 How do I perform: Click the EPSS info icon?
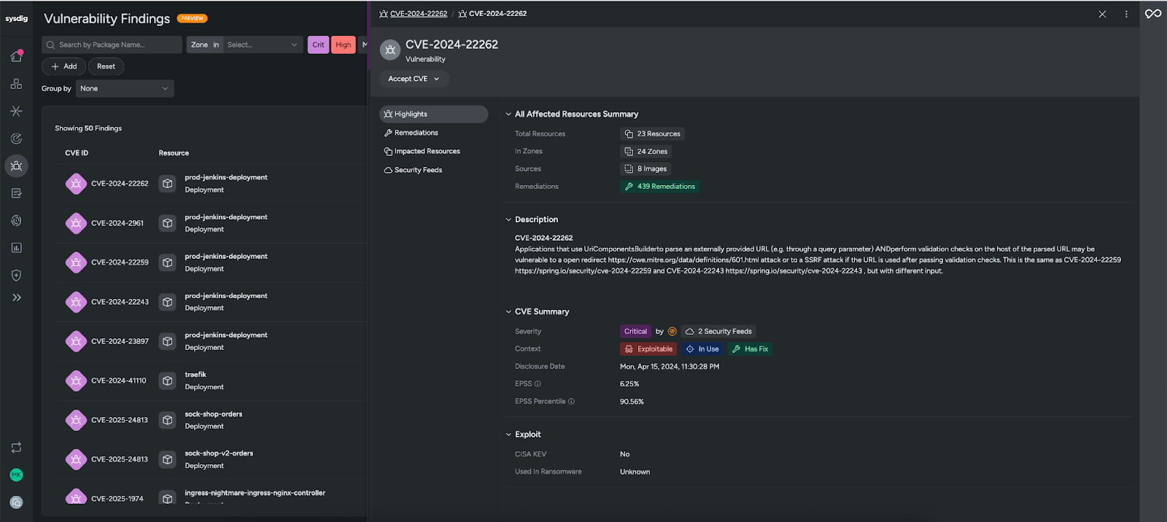pos(538,384)
